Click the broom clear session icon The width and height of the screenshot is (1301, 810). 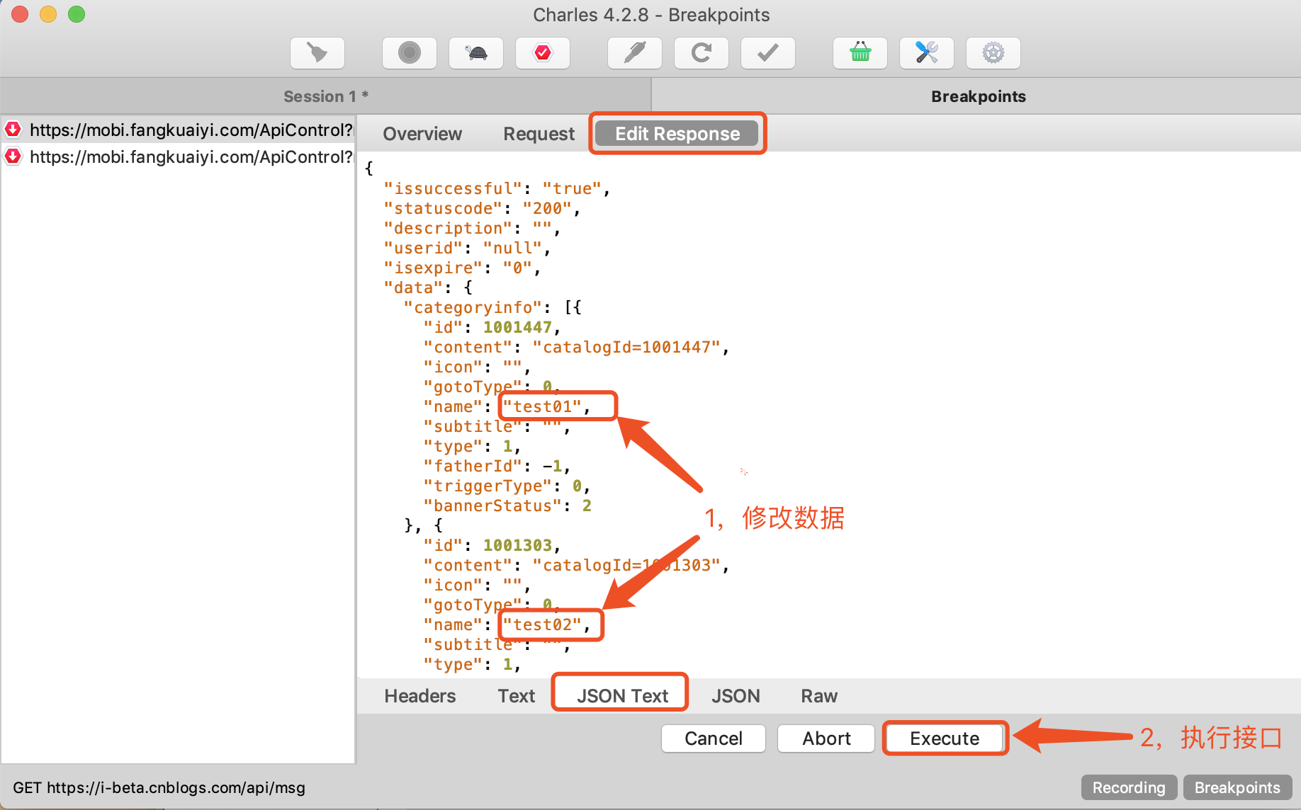point(317,53)
